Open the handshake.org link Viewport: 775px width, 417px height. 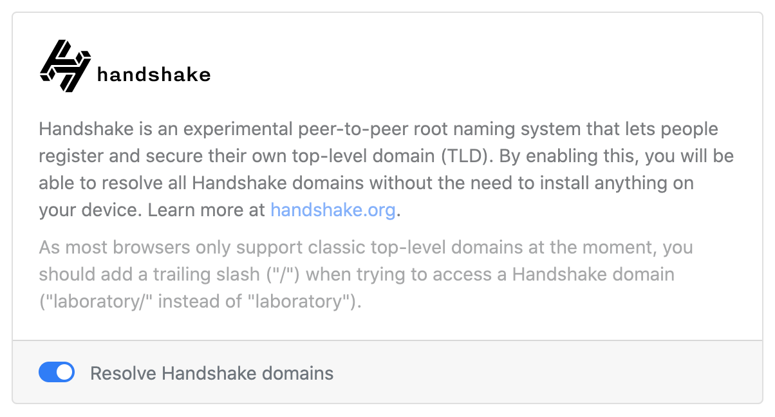(333, 210)
